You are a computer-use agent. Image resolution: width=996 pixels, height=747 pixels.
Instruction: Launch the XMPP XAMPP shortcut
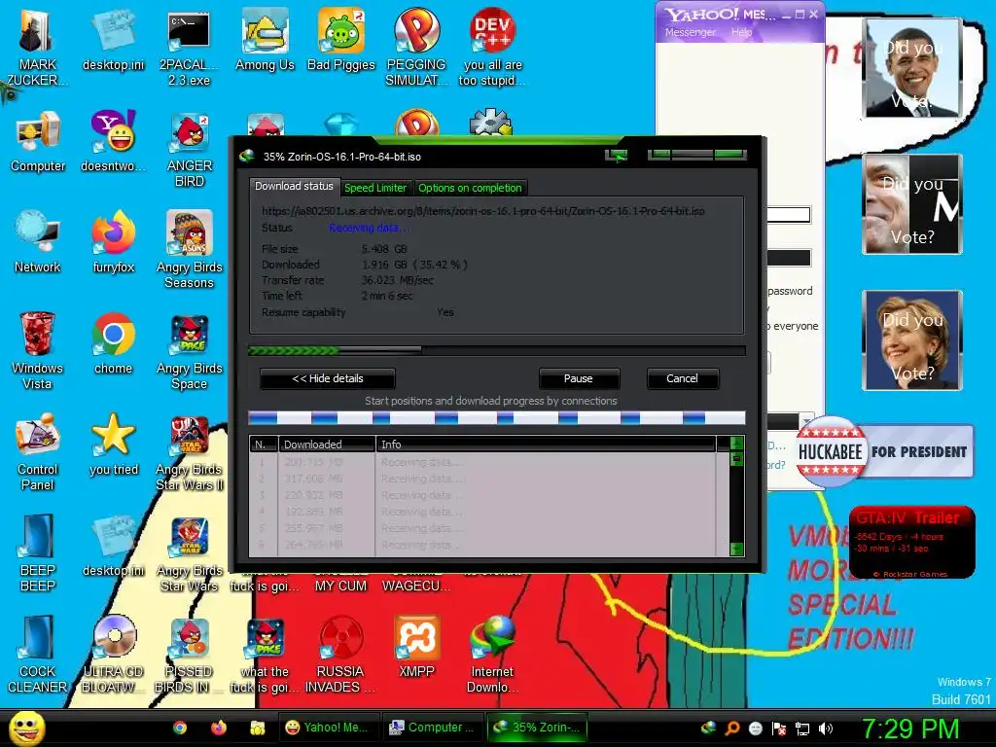pyautogui.click(x=416, y=646)
